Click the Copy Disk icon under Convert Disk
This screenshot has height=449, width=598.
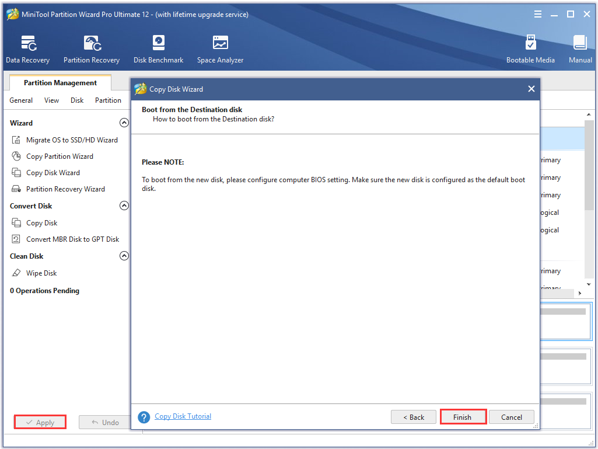coord(16,222)
